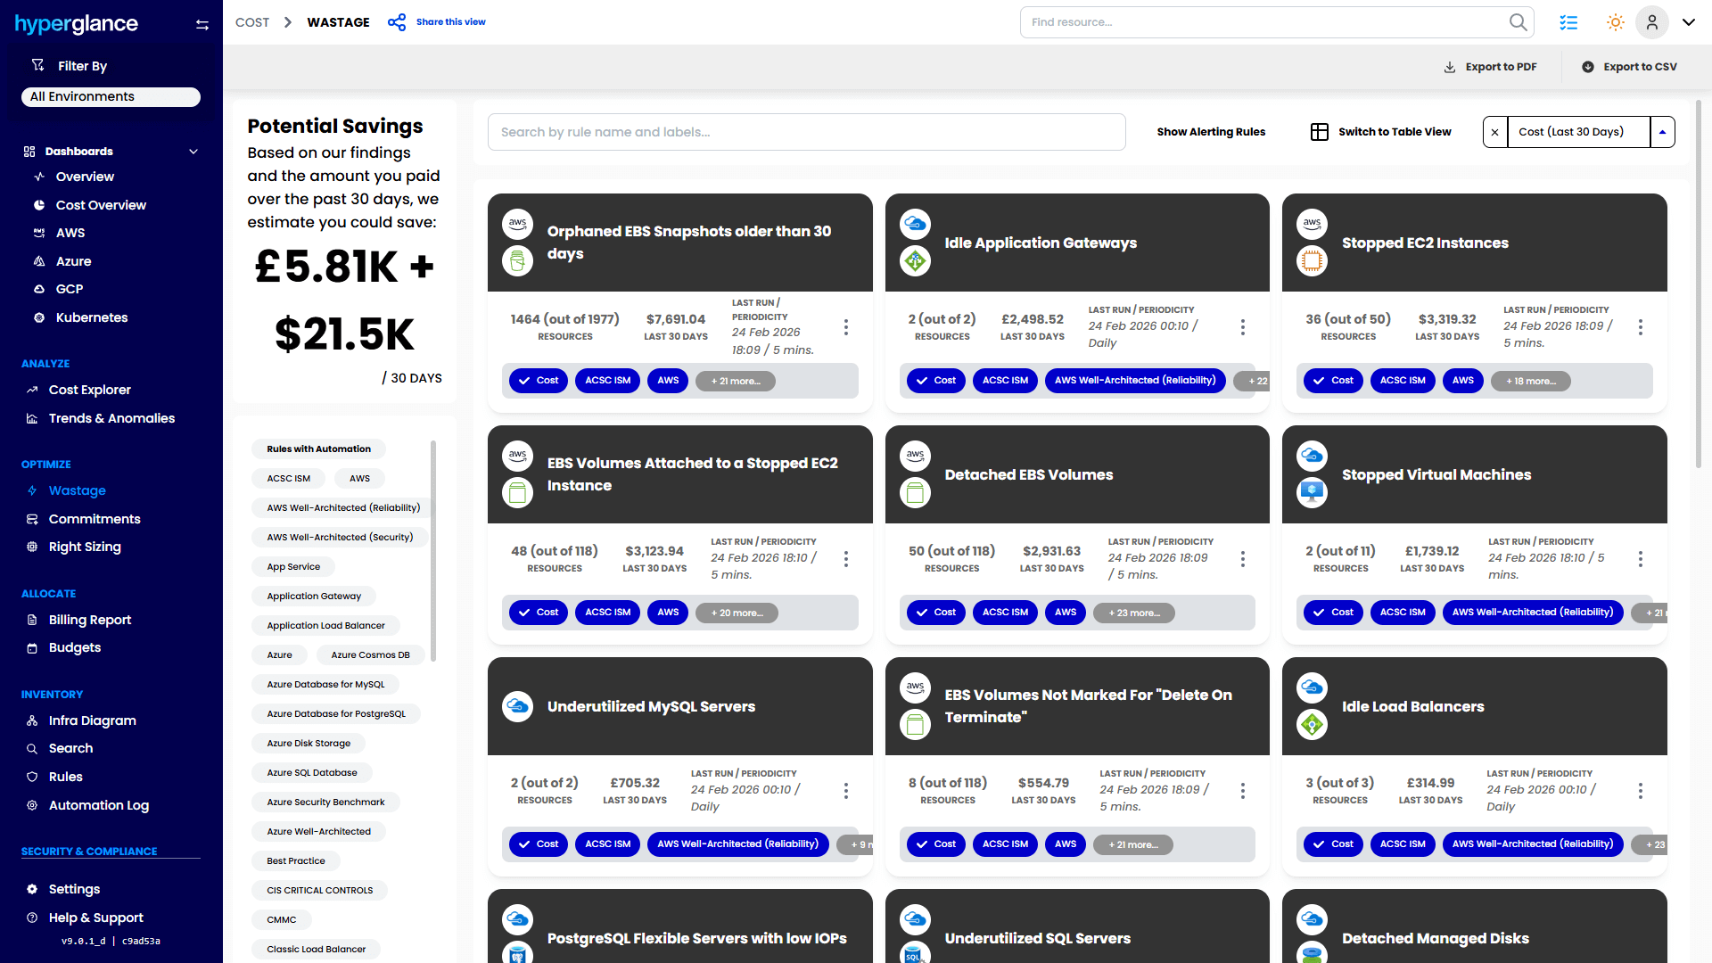Viewport: 1712px width, 963px height.
Task: Select the Automation Log icon
Action: coord(31,805)
